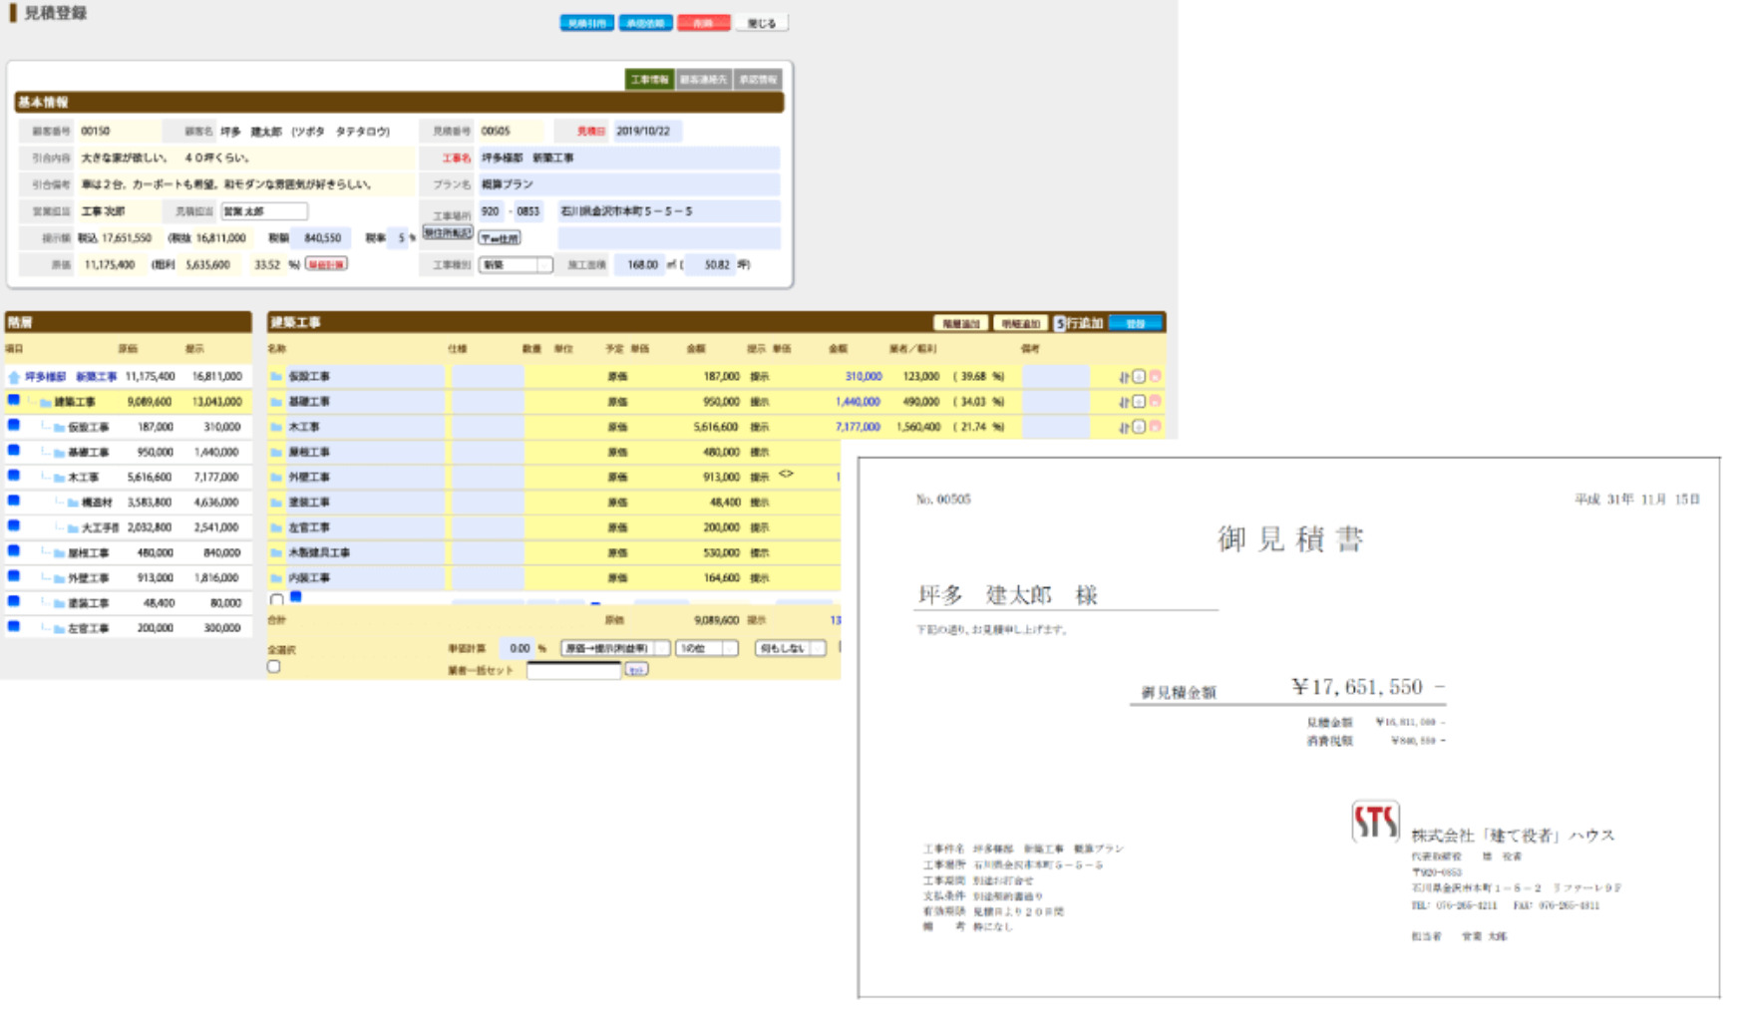This screenshot has width=1745, height=1023.
Task: Click the pink delete icon on the 1,440,000 row
Action: [1156, 401]
